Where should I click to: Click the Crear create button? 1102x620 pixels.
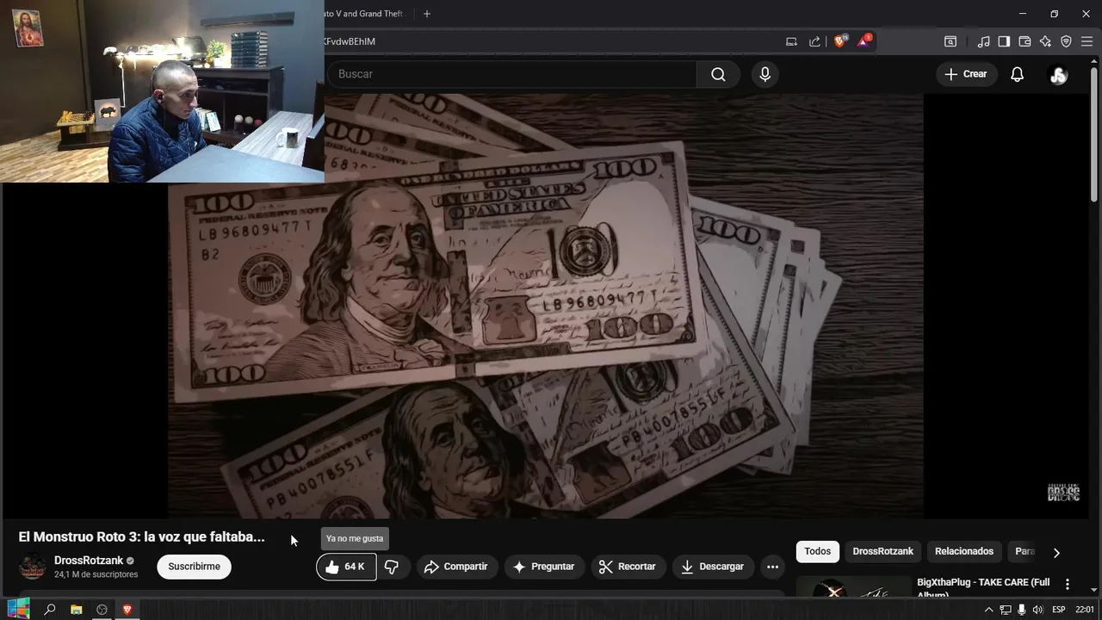[x=965, y=74]
